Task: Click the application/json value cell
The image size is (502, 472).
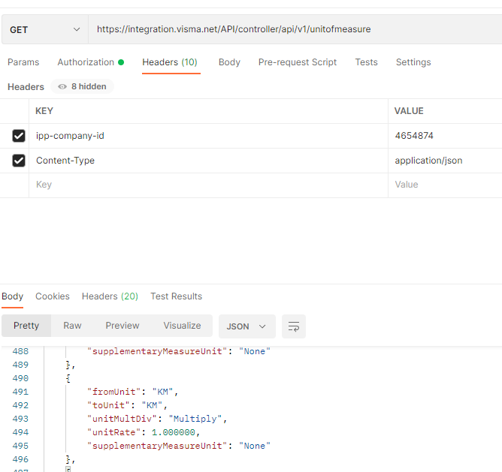Action: coord(445,161)
